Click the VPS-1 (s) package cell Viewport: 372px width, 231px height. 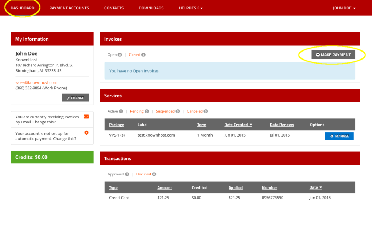click(x=117, y=135)
